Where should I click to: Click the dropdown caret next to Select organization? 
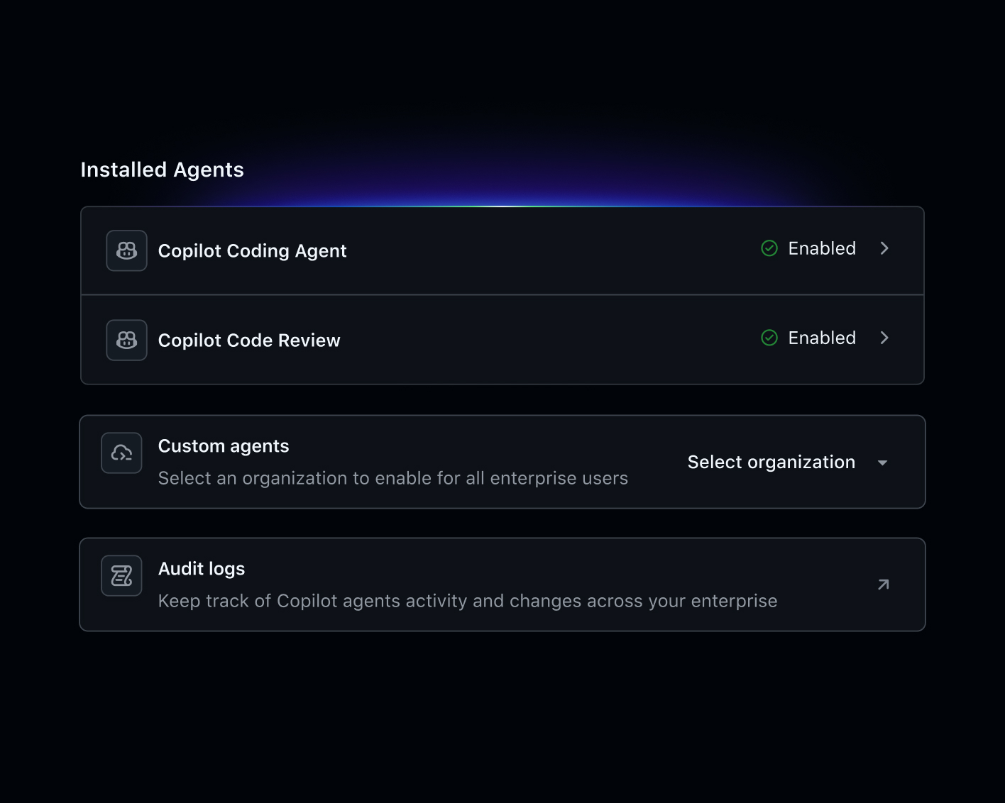click(x=882, y=462)
